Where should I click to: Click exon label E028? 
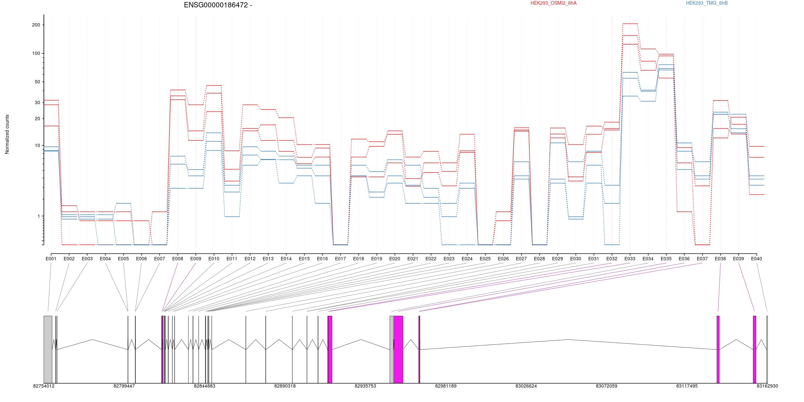click(539, 259)
